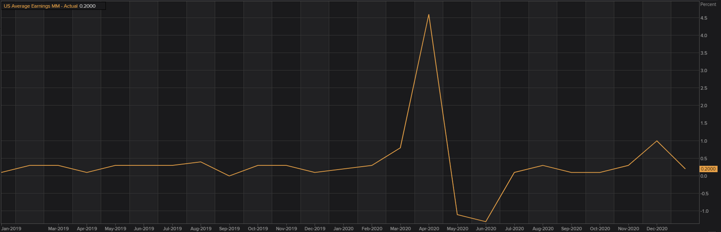
Task: Click the 3.0 y-axis label
Action: point(704,70)
